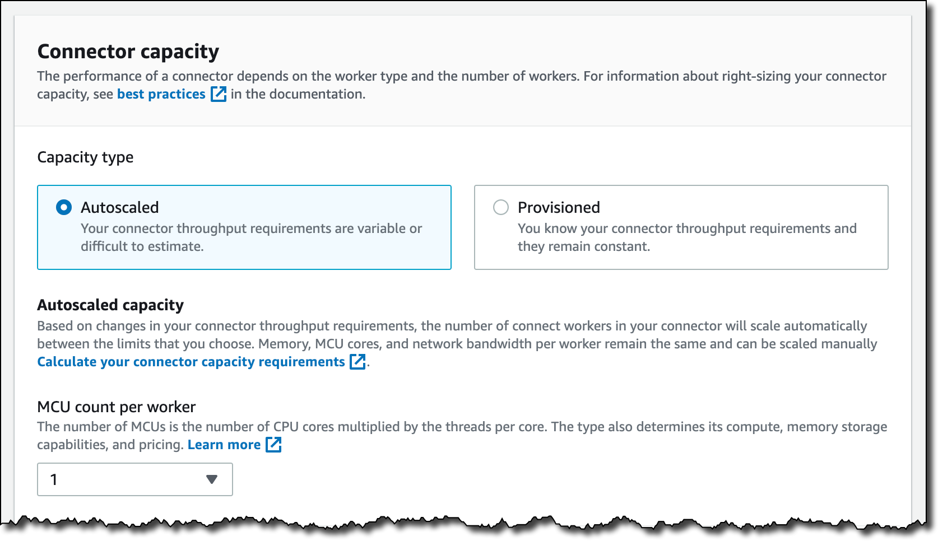Screen dimensions: 938x541
Task: Click the "Capacity type" label
Action: point(85,157)
